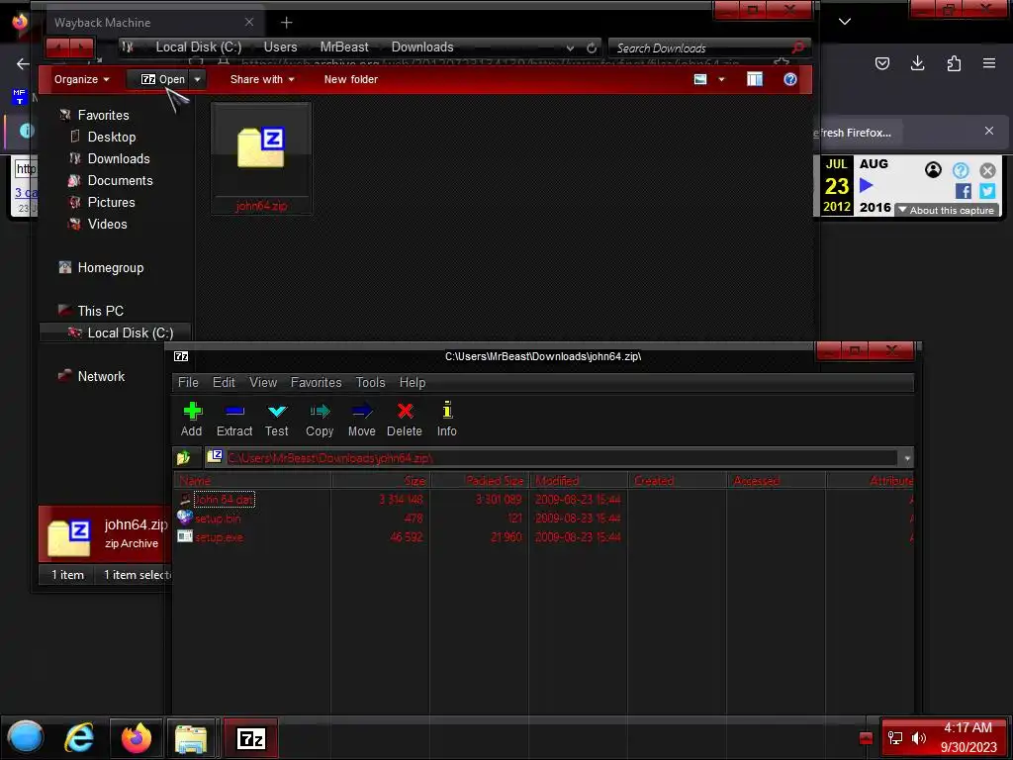
Task: Sort by the Modified column header
Action: pyautogui.click(x=578, y=481)
